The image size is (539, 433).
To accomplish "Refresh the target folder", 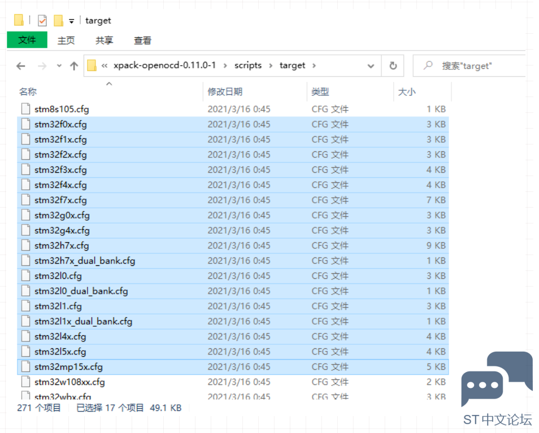I will (x=393, y=65).
